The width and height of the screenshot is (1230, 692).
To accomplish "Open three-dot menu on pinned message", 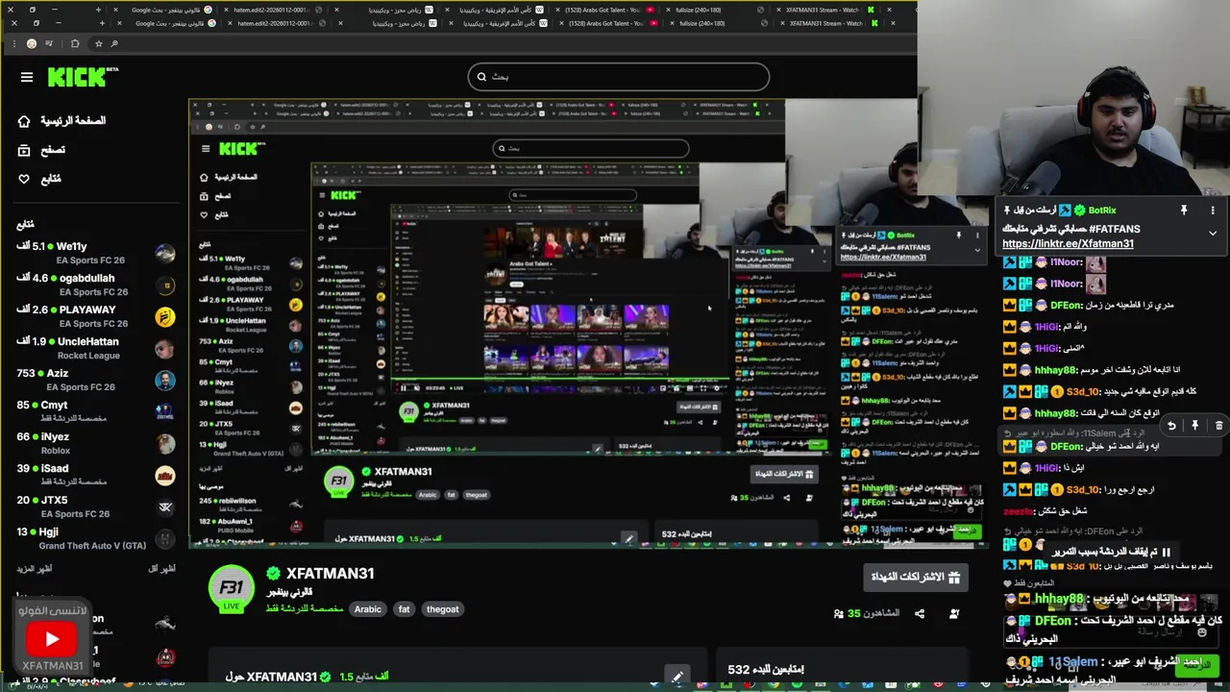I will 1213,210.
